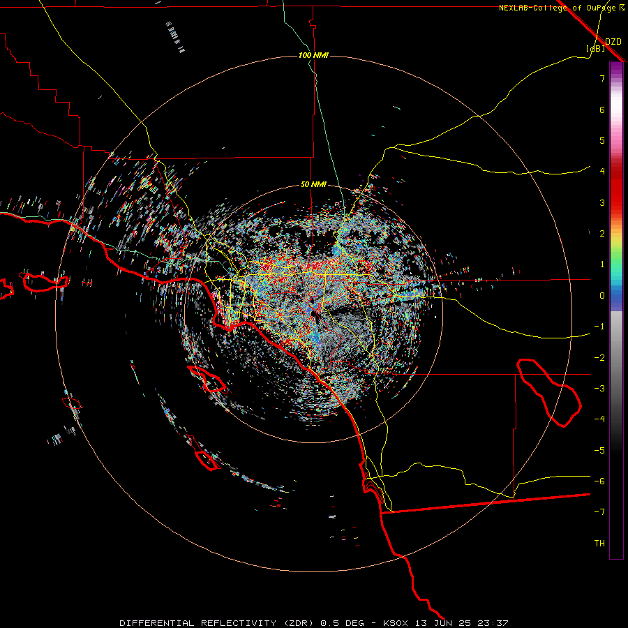This screenshot has width=628, height=628.
Task: Click the TH label on color scale
Action: coord(599,544)
